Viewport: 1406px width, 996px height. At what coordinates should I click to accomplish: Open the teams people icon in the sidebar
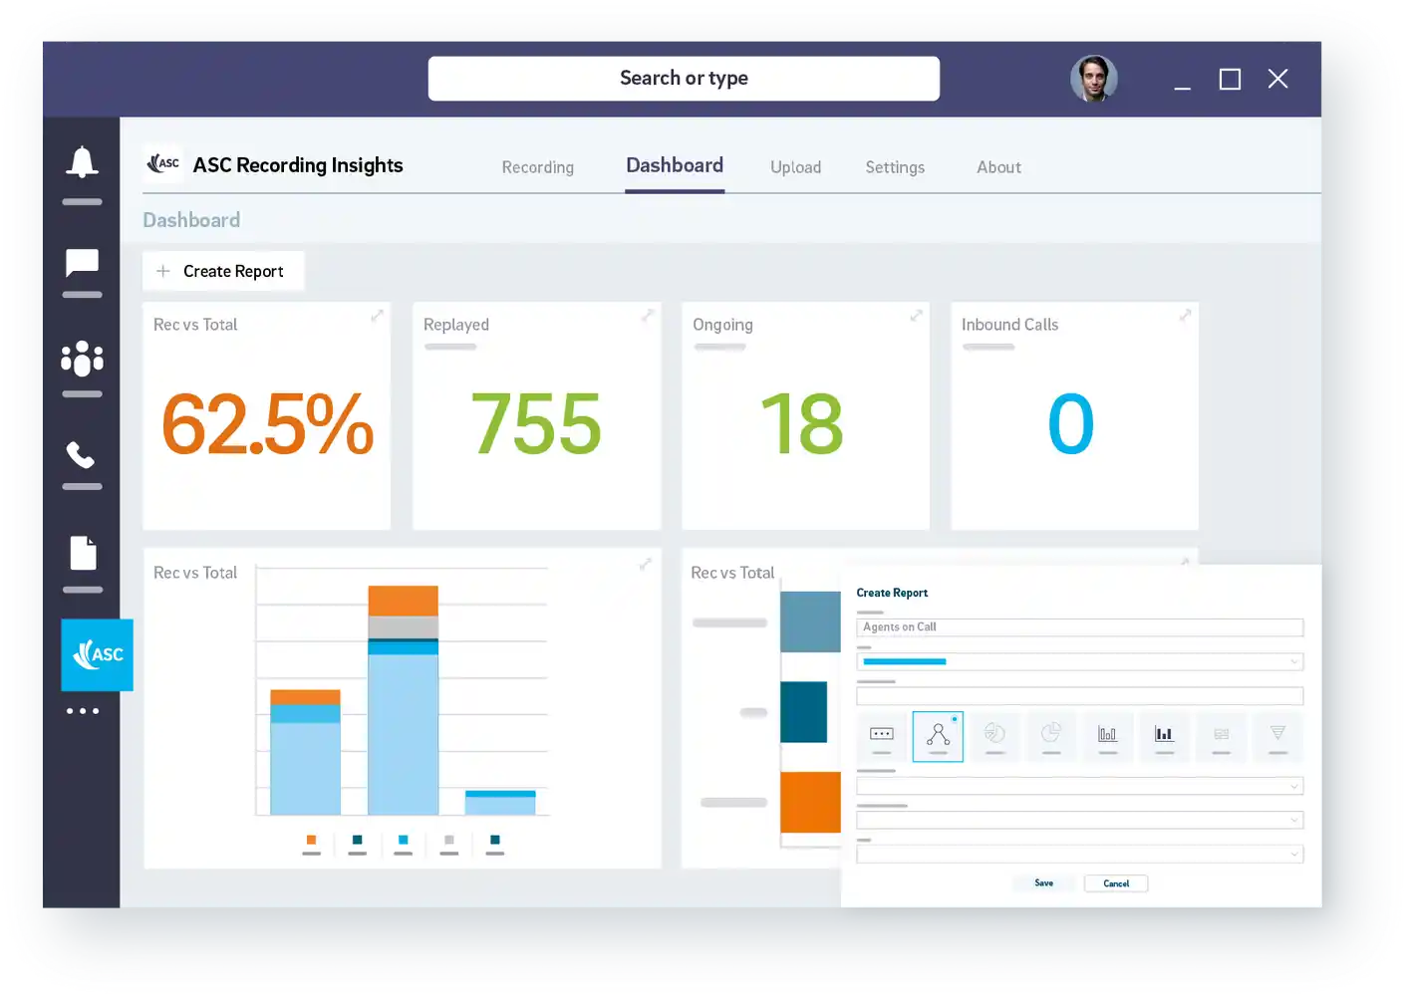click(x=82, y=359)
